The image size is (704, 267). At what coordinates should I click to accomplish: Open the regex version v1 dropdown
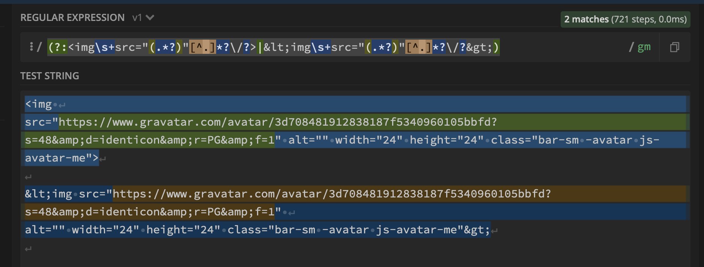click(x=143, y=18)
